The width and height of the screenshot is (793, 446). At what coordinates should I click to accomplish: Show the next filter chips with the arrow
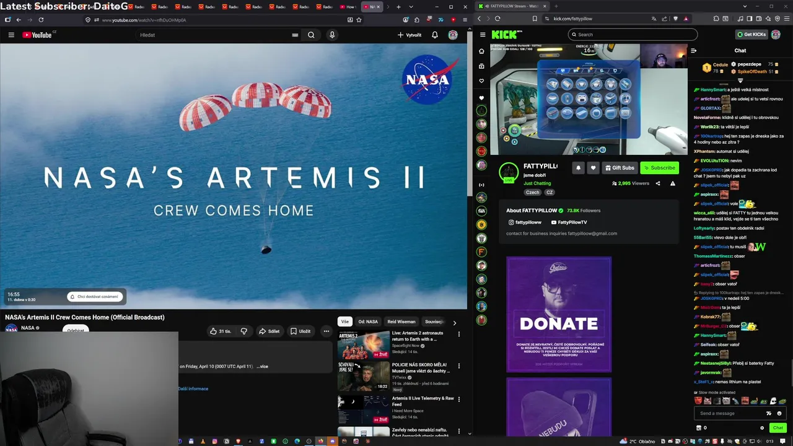coord(454,322)
